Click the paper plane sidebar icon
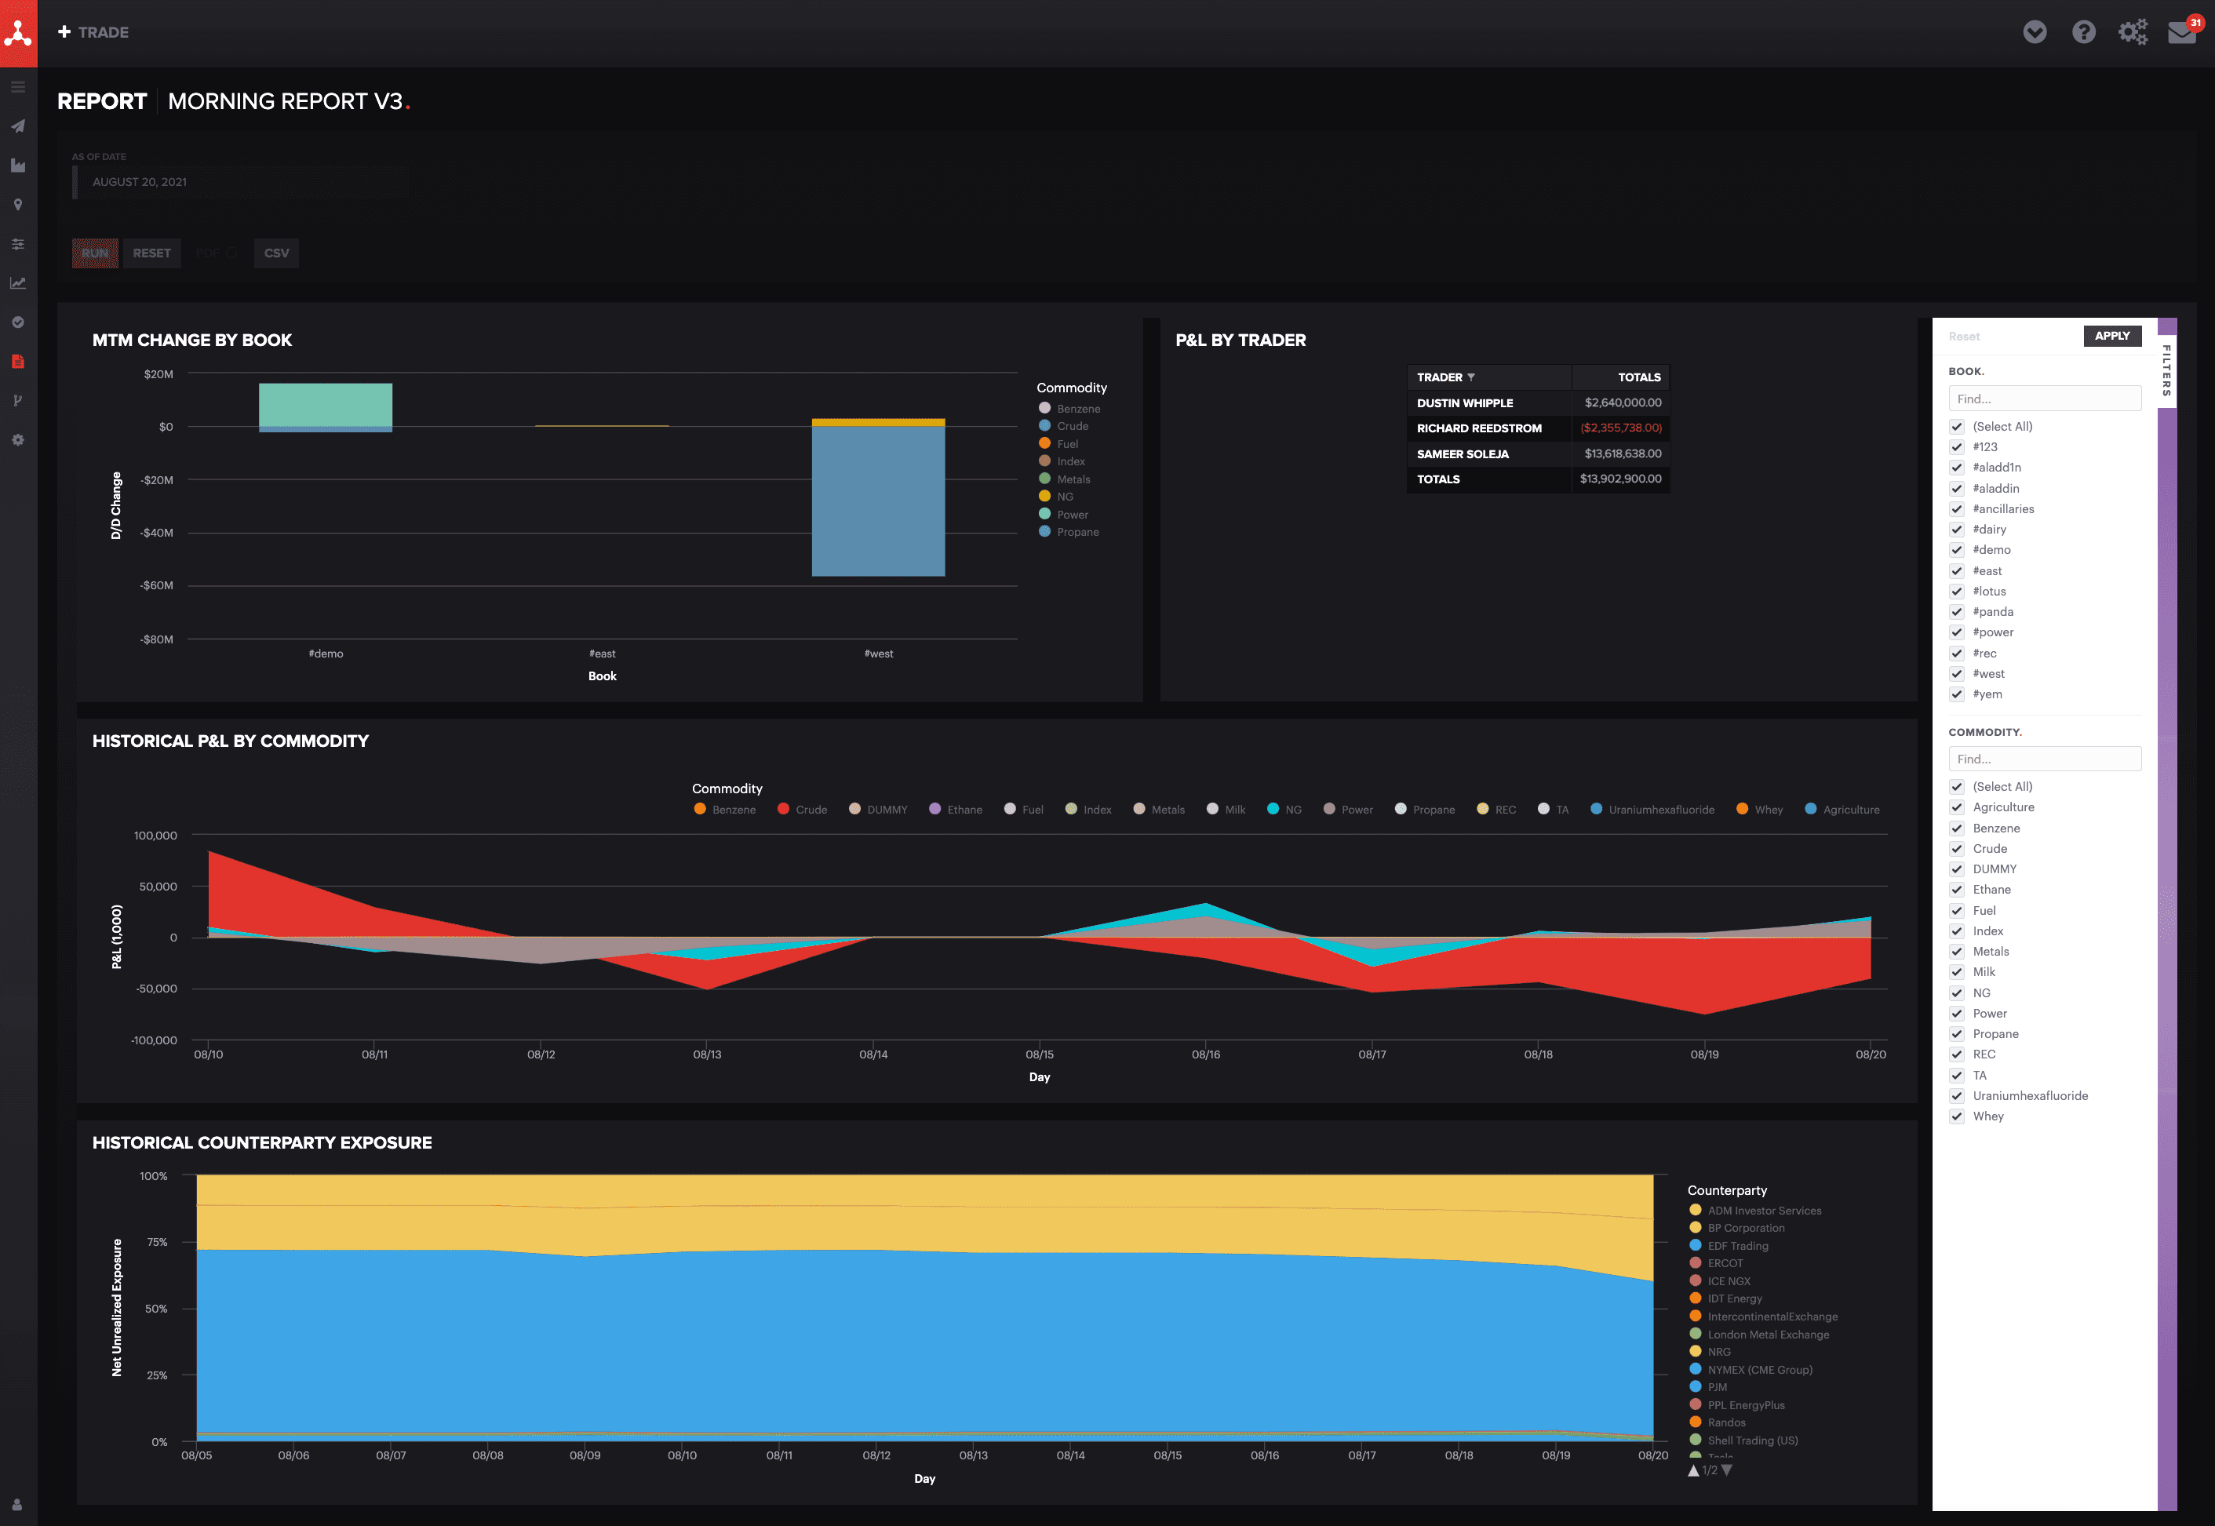Screen dimensions: 2215x1526 click(x=18, y=126)
